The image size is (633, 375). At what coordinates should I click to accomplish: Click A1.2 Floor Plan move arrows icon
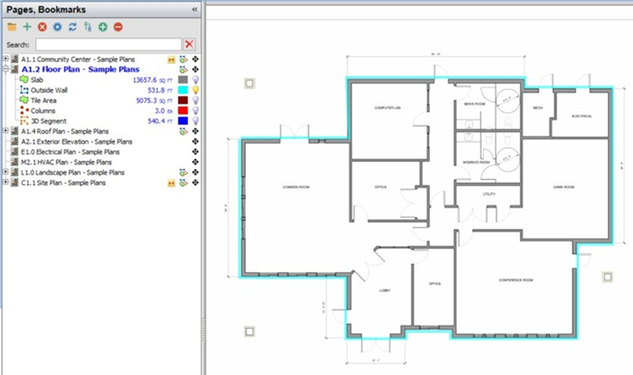pos(195,69)
